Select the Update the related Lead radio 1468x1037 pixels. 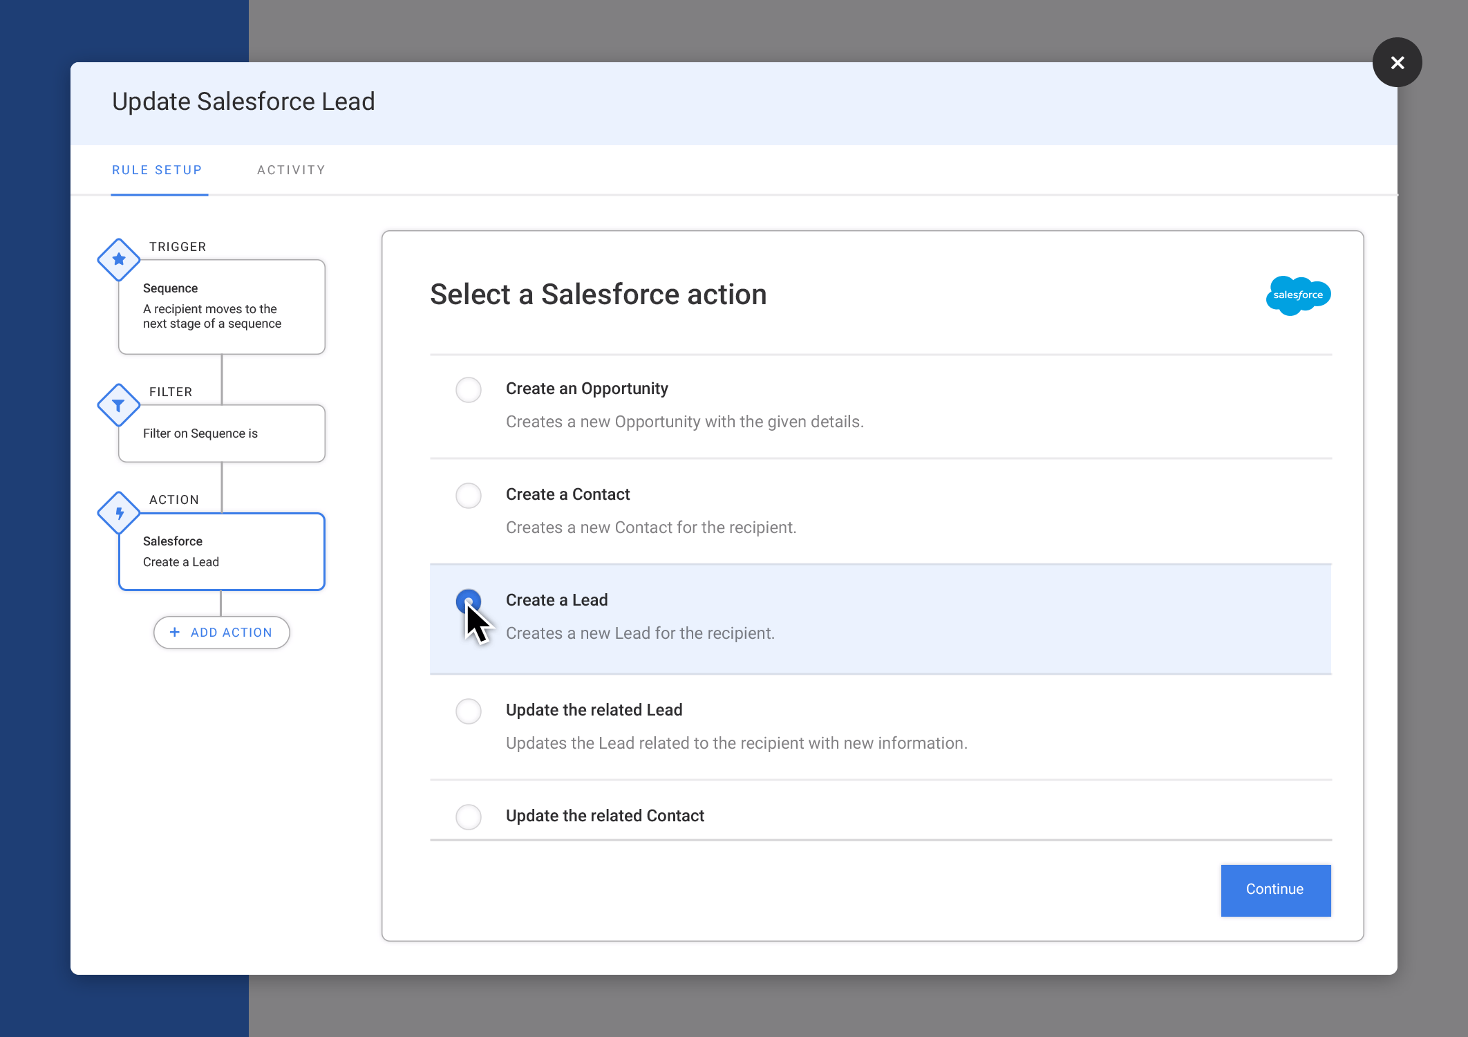pos(469,711)
